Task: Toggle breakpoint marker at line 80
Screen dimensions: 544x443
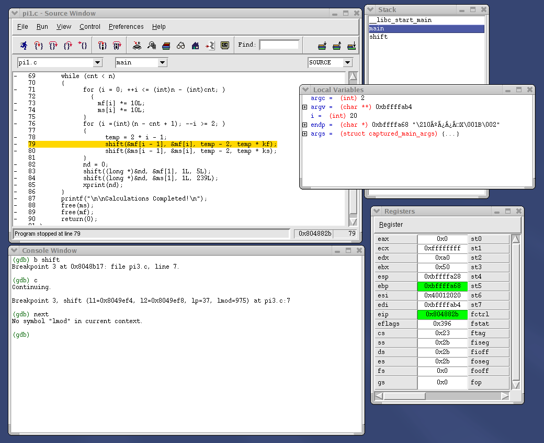Action: click(x=16, y=151)
